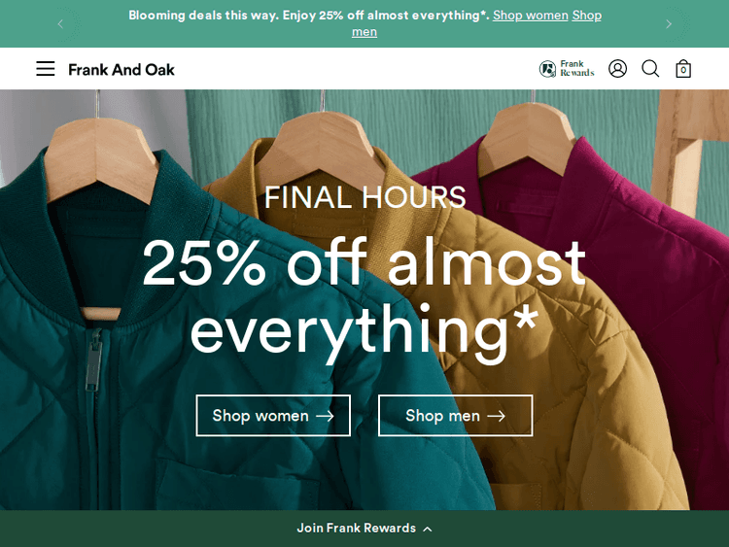Click the arrow in Shop women button
Screen dimensions: 729x547
click(x=325, y=416)
